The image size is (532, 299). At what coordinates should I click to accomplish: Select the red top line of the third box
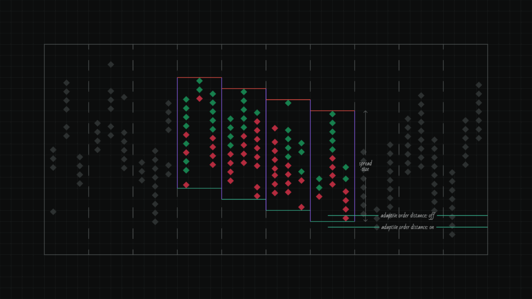click(288, 100)
